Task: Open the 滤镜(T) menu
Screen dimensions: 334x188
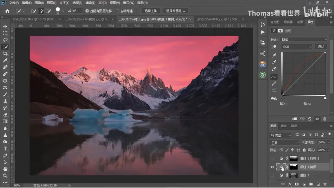Action: coord(90,3)
